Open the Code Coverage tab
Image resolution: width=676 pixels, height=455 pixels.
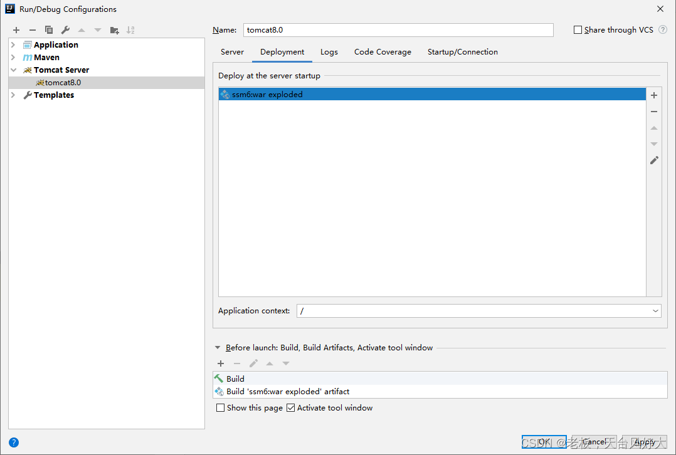383,51
